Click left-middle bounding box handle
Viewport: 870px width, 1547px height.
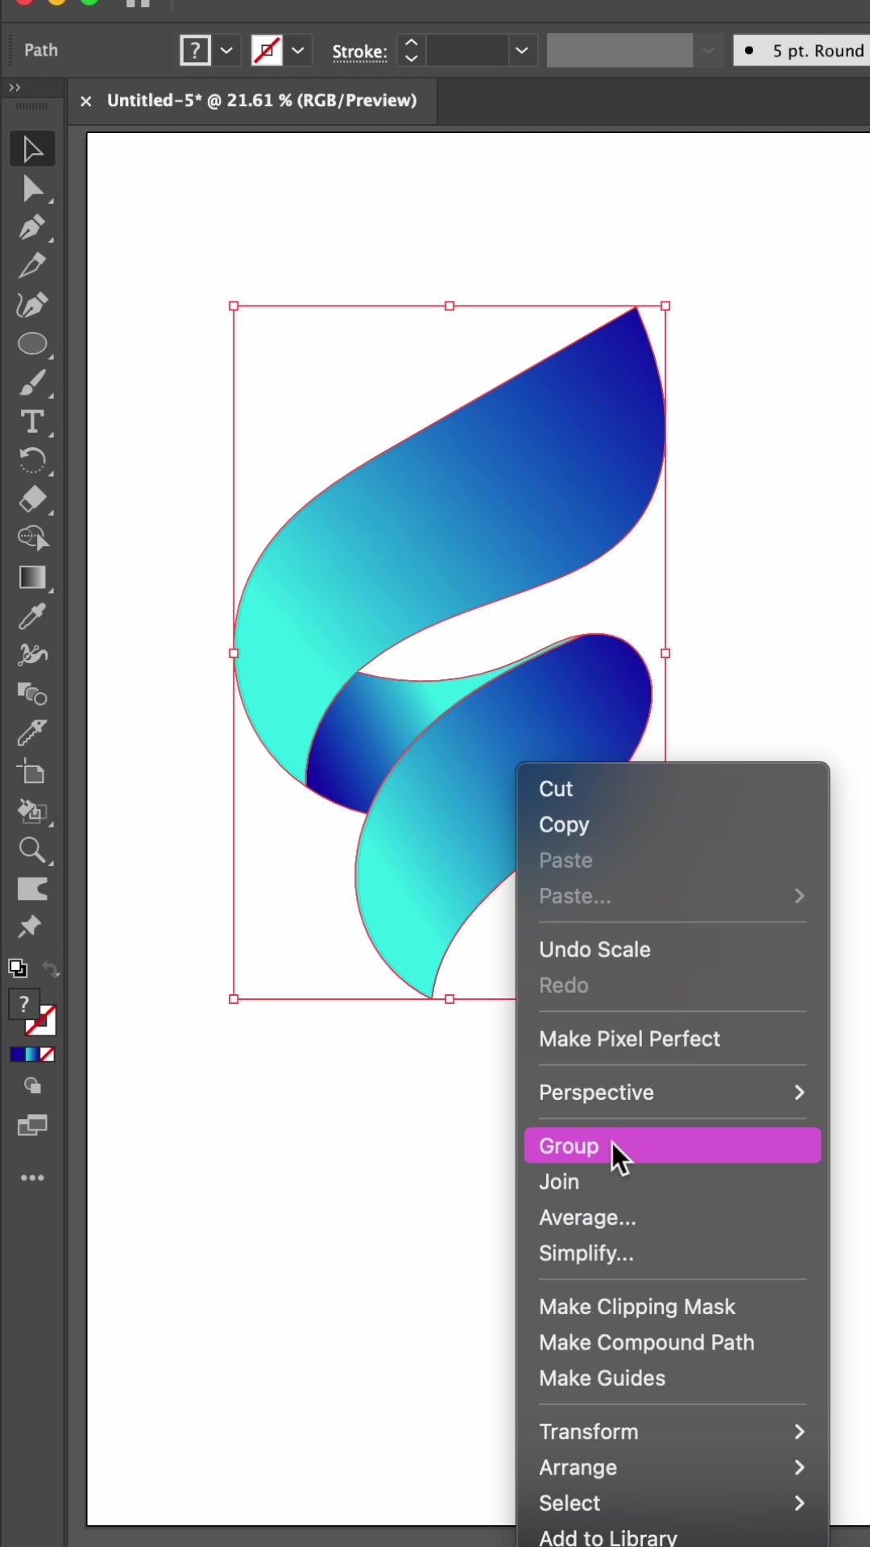234,653
